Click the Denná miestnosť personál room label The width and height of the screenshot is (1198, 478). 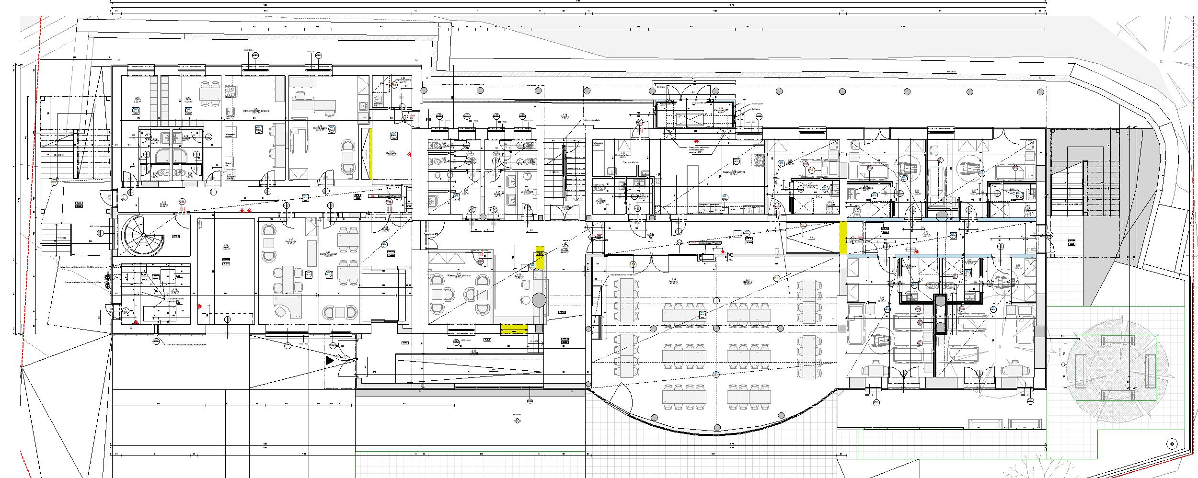pos(256,110)
